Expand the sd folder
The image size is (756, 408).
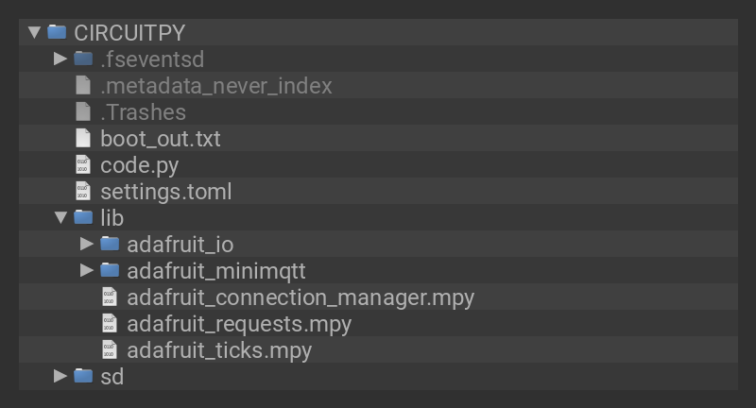tap(60, 376)
